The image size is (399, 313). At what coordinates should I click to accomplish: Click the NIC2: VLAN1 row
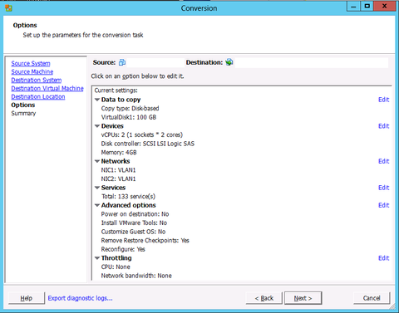118,179
